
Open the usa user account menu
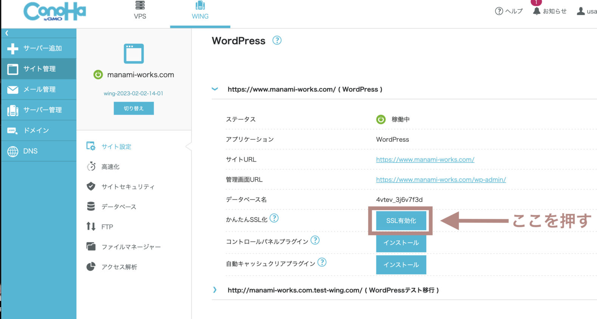587,11
